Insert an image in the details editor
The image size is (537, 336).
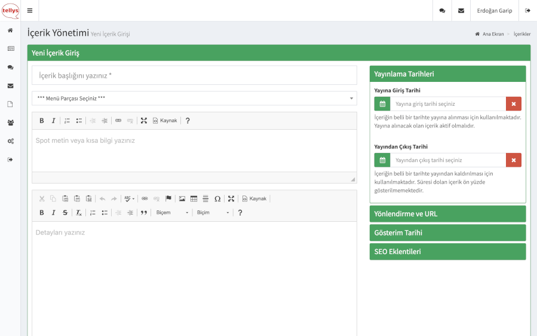click(182, 198)
